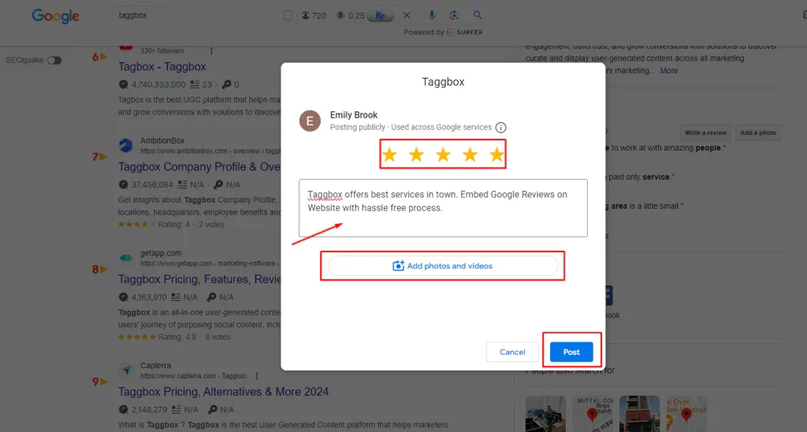This screenshot has height=432, width=807.
Task: Open three-dot menu next to 330+ followers
Action: coord(211,50)
